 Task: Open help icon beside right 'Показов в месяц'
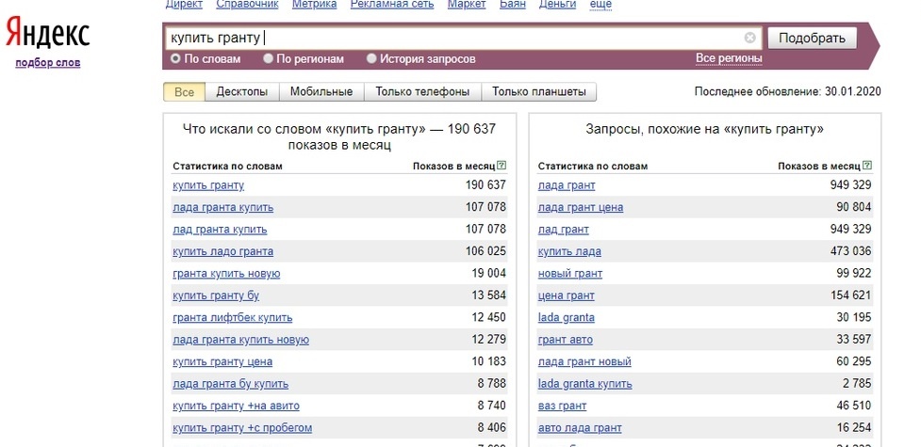tap(867, 166)
